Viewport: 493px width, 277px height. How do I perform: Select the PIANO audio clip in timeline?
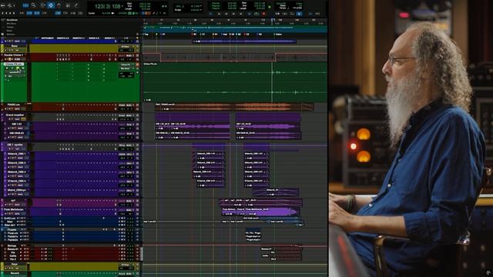click(234, 107)
